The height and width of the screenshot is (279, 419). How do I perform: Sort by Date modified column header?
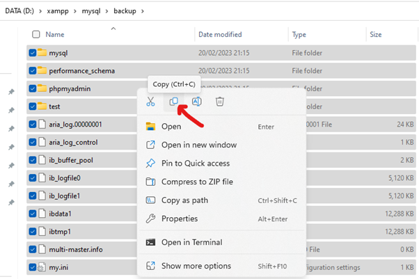(x=220, y=34)
